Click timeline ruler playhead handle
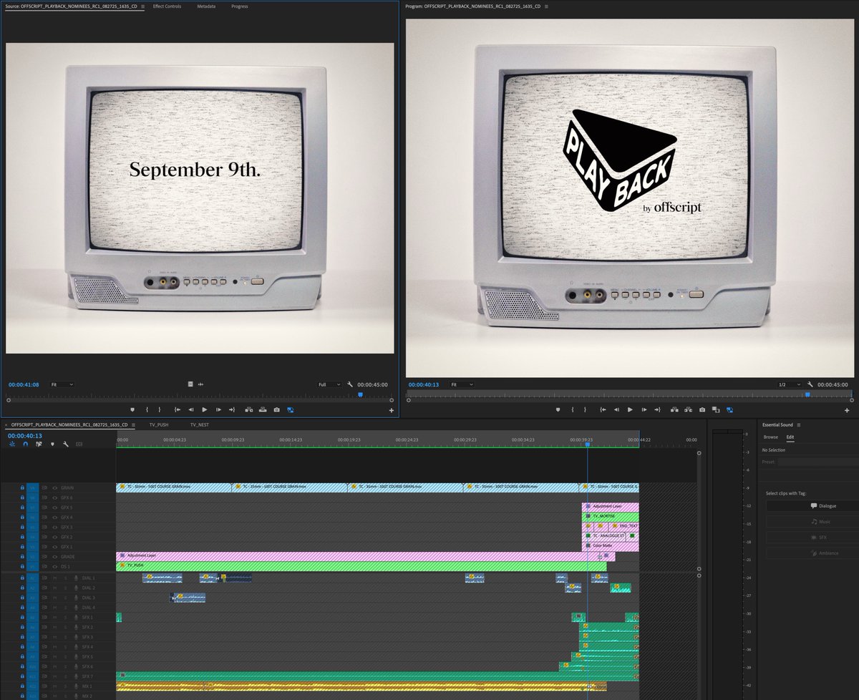859x700 pixels. pyautogui.click(x=588, y=444)
